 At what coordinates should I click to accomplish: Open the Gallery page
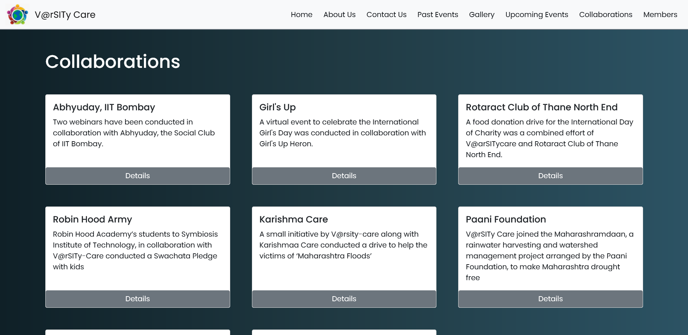[482, 15]
